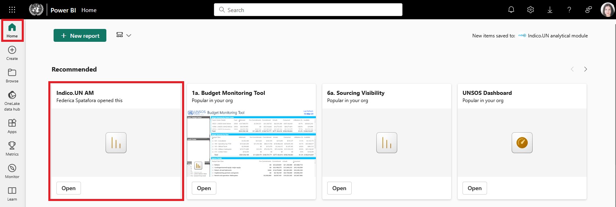
Task: Open the Help question mark
Action: pyautogui.click(x=569, y=10)
